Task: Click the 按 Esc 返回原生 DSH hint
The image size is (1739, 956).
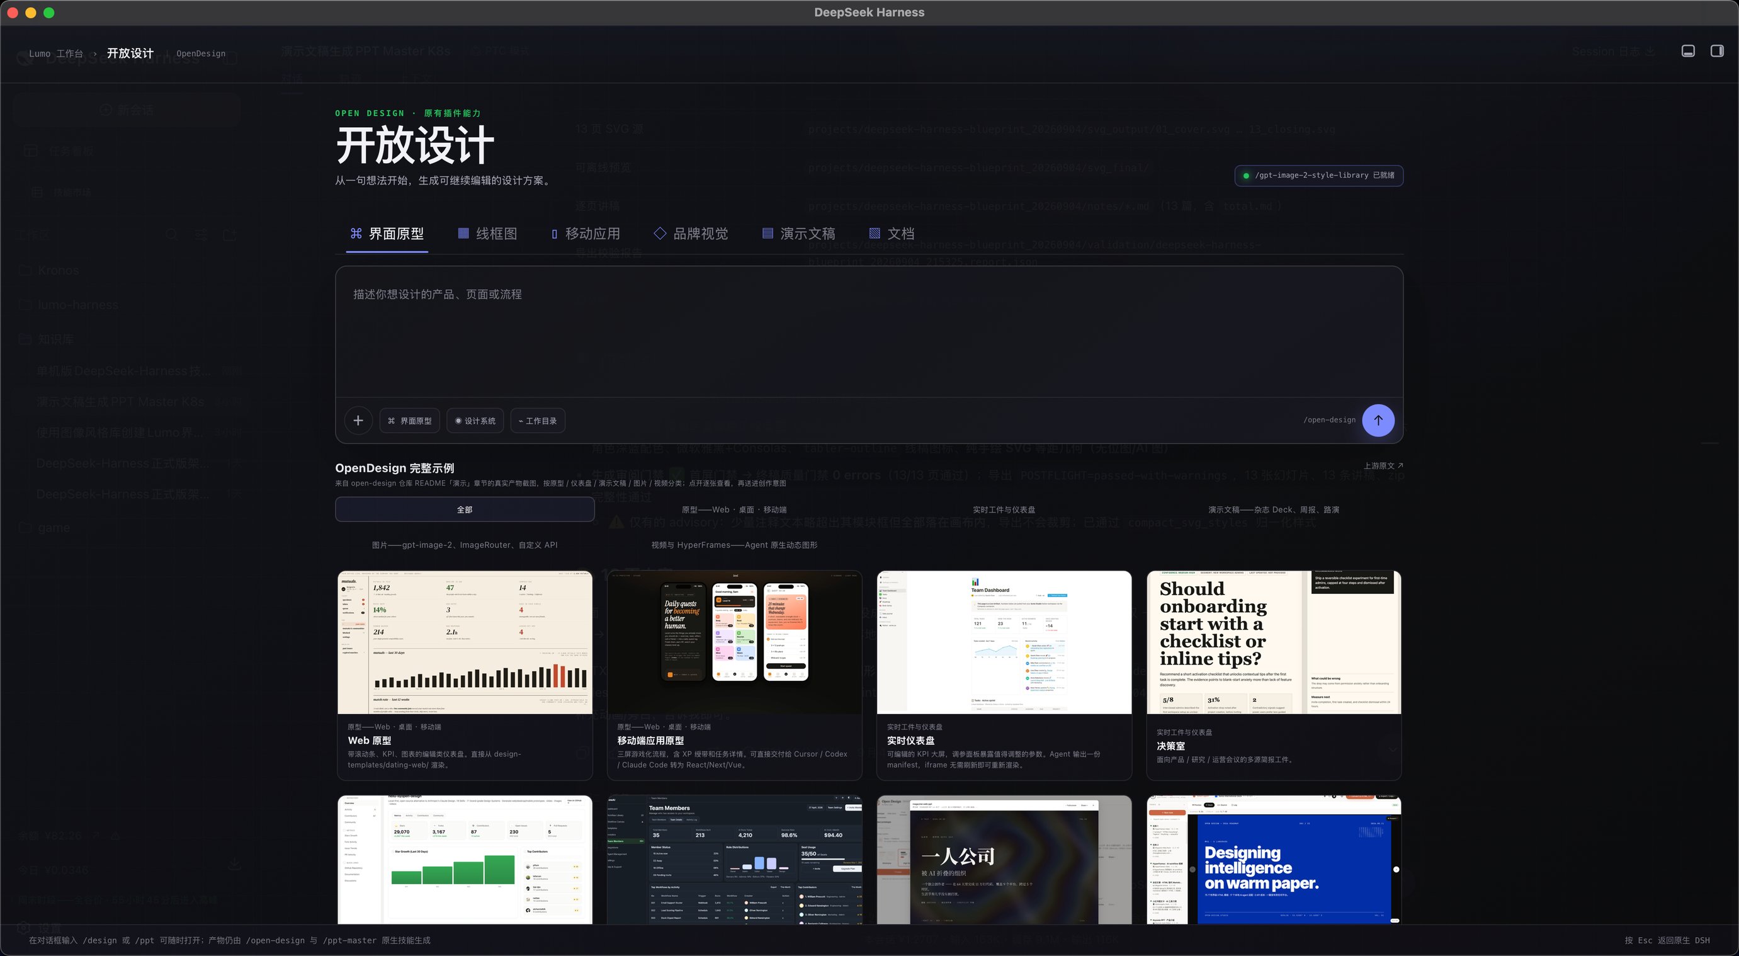Action: [x=1667, y=940]
